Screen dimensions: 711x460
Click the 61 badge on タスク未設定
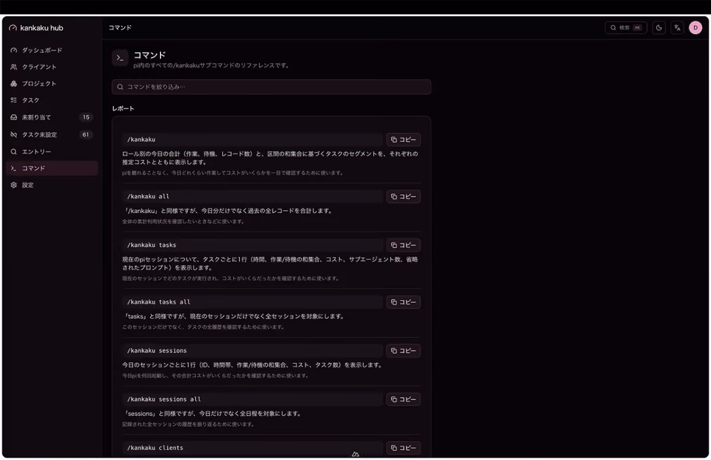tap(86, 134)
